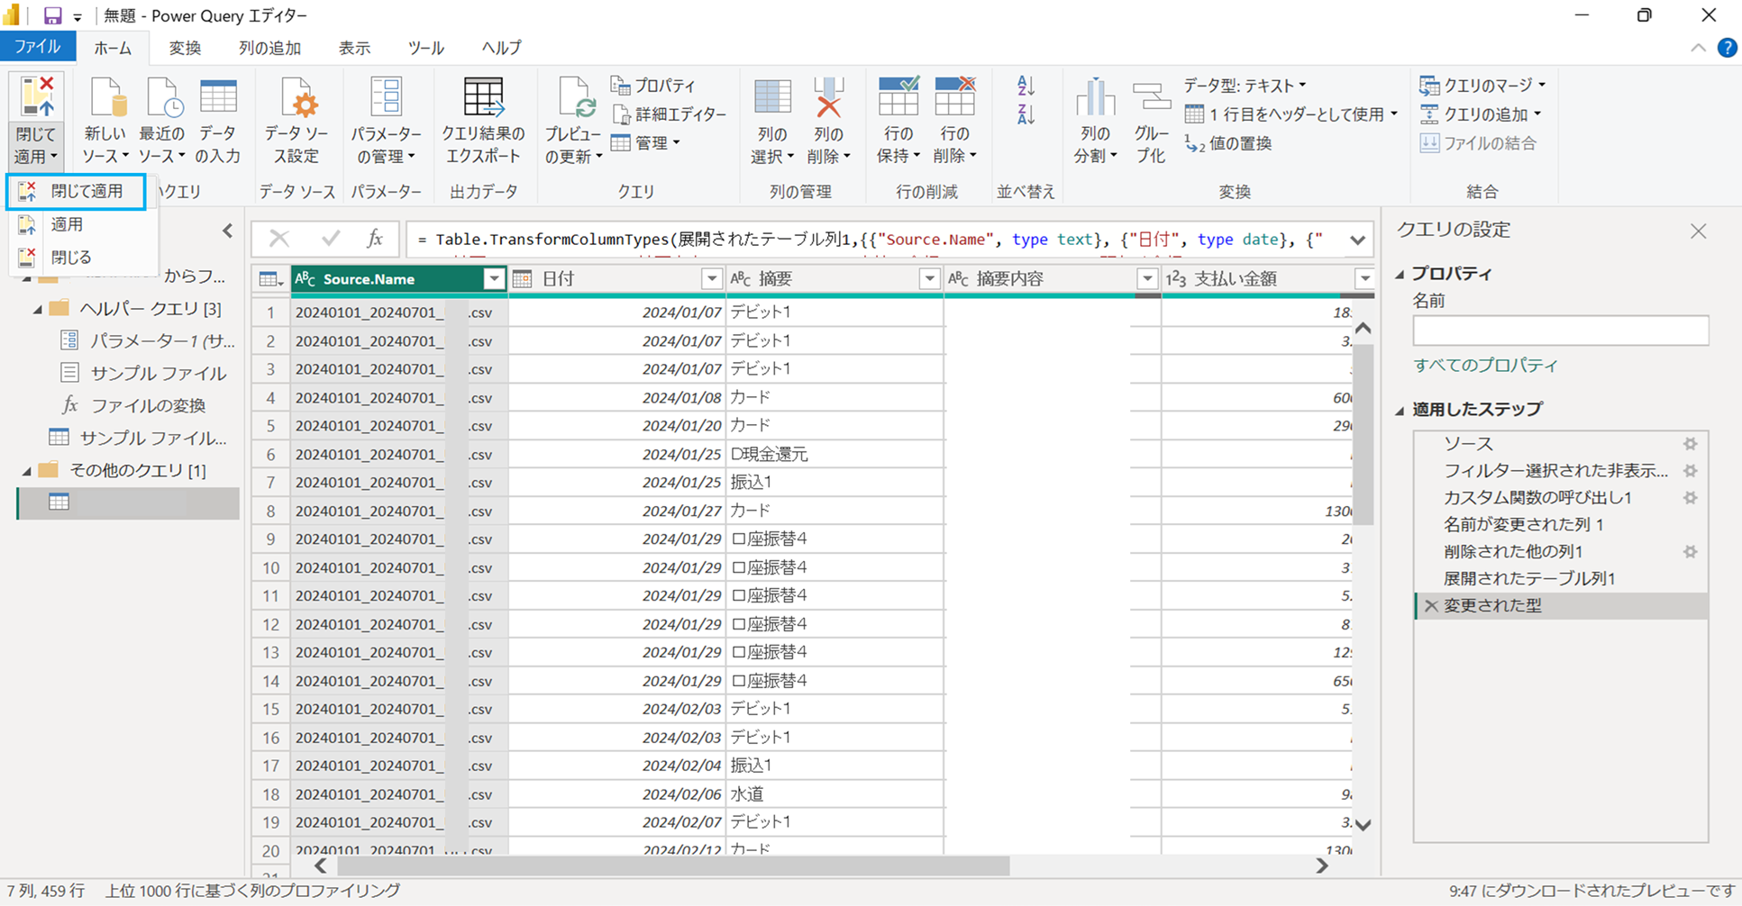Launch クエリ結果のエクスポート
1742x906 pixels.
tap(484, 119)
